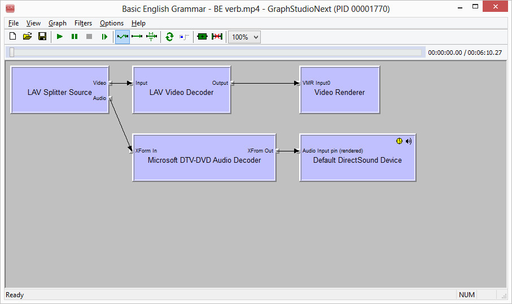Screen dimensions: 512x304
Task: Open the Filters menu
Action: coord(84,23)
